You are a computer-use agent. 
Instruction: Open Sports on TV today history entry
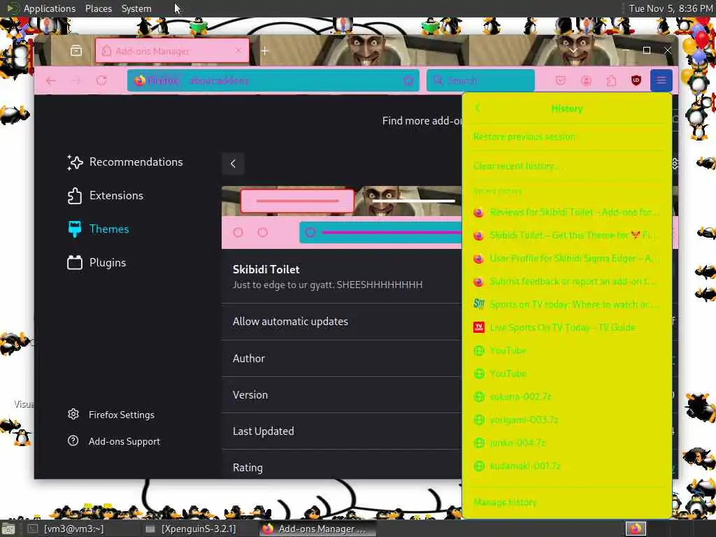click(x=566, y=304)
